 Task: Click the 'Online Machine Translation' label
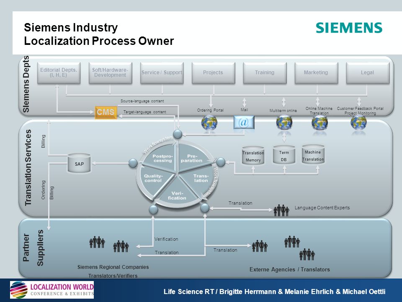(319, 111)
